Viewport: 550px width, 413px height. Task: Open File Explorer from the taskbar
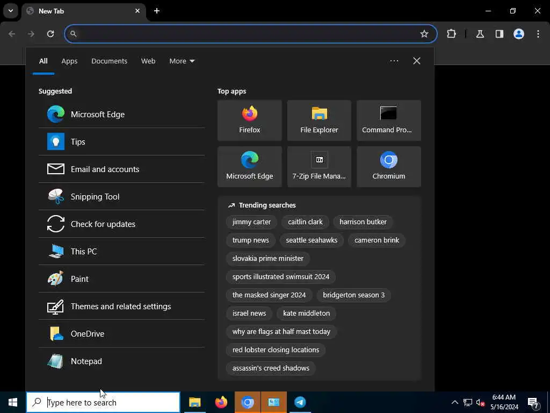[x=194, y=402]
